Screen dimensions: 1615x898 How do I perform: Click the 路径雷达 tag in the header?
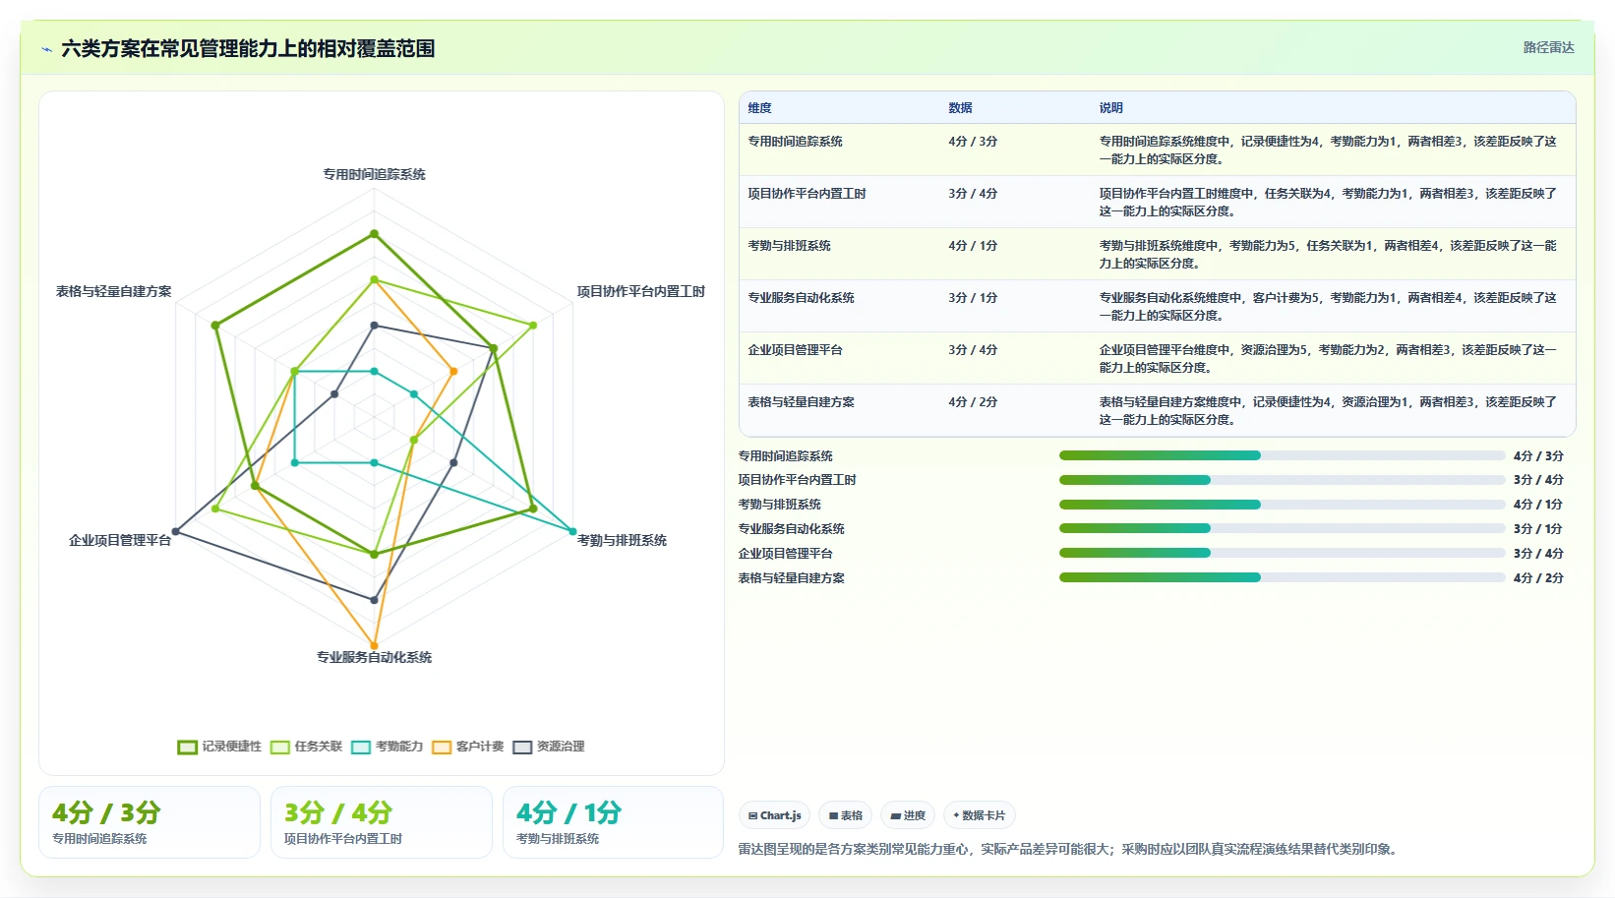[1548, 47]
